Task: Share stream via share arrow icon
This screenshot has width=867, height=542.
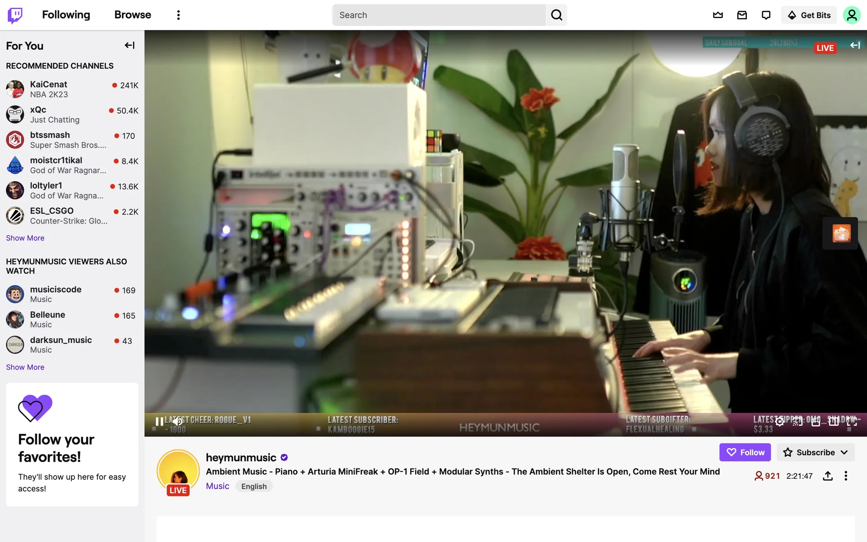Action: pos(827,476)
